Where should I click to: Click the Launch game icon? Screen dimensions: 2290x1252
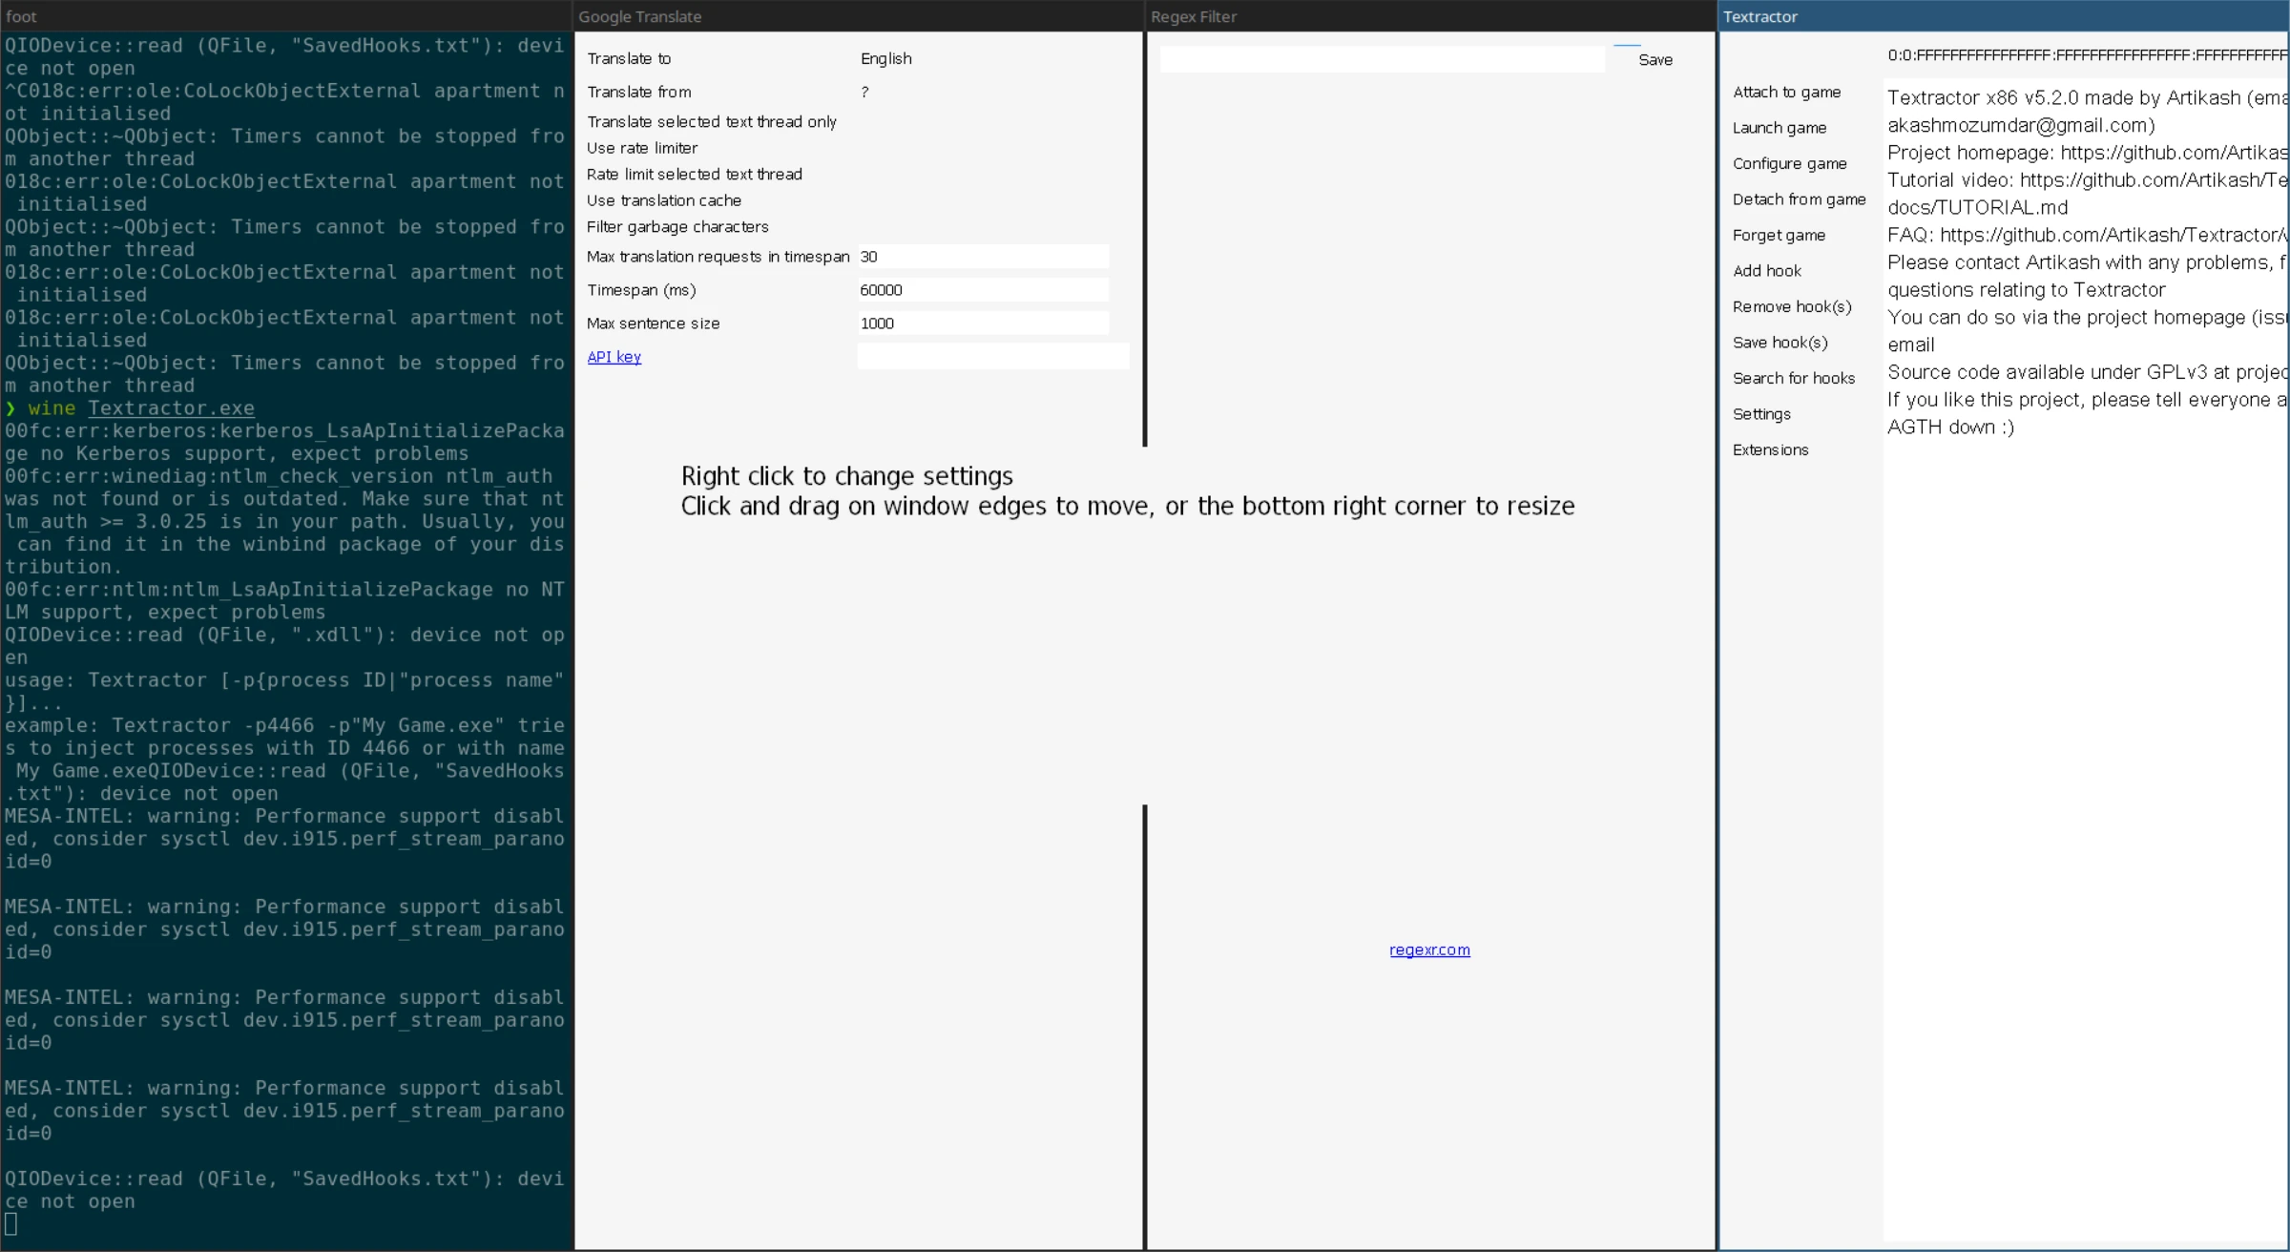click(x=1780, y=126)
